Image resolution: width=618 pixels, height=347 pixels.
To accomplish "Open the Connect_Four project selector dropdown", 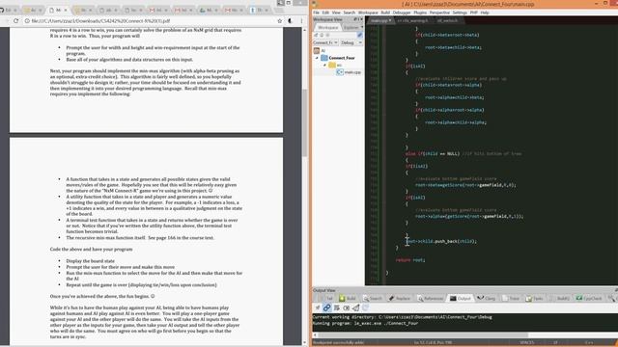I will (x=325, y=42).
